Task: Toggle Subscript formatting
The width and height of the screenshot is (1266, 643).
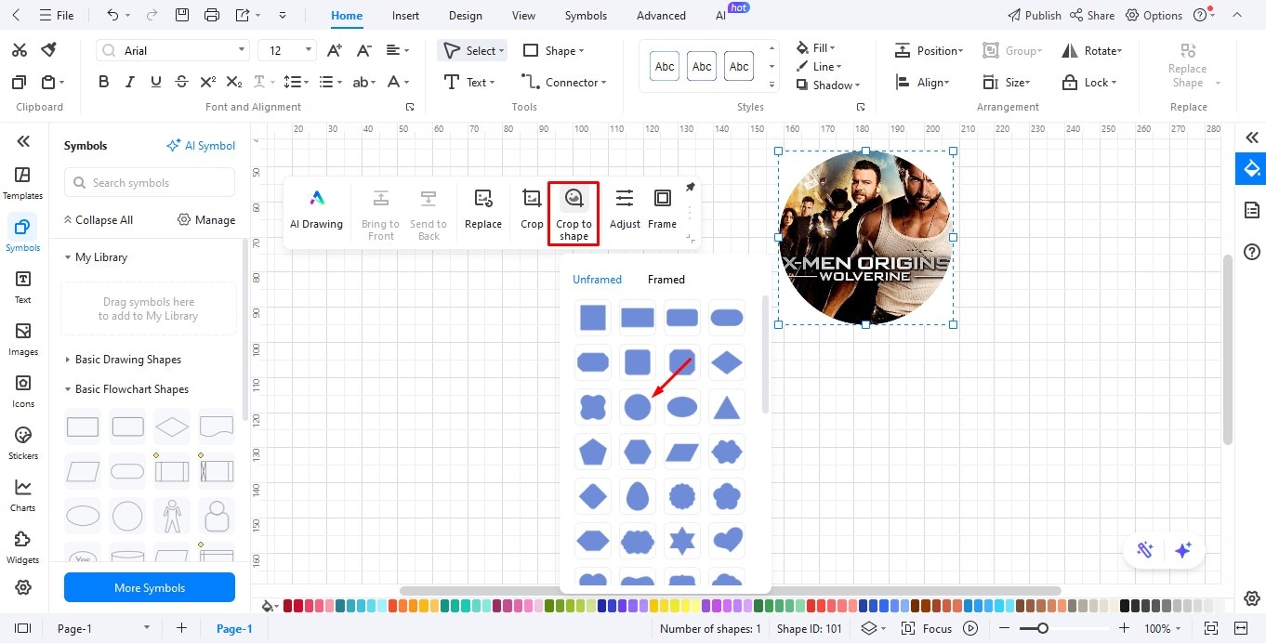Action: pos(234,82)
